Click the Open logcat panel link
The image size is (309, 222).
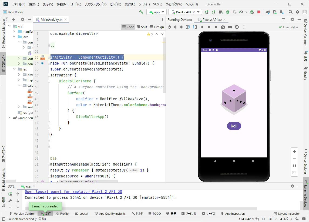tap(73, 191)
